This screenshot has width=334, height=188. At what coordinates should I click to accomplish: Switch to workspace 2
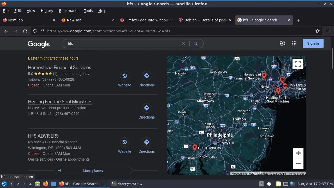point(18,184)
